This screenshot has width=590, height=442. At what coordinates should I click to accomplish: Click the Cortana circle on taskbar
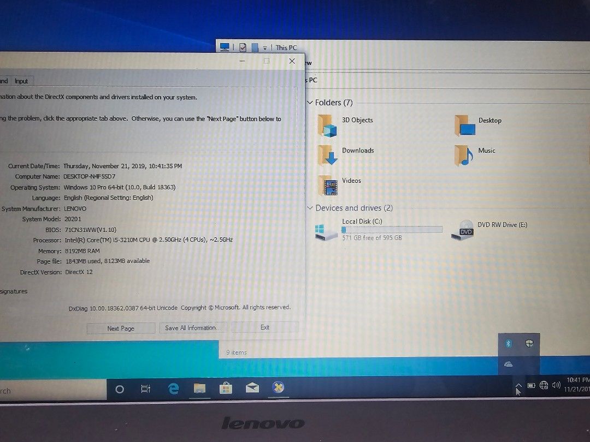point(120,390)
